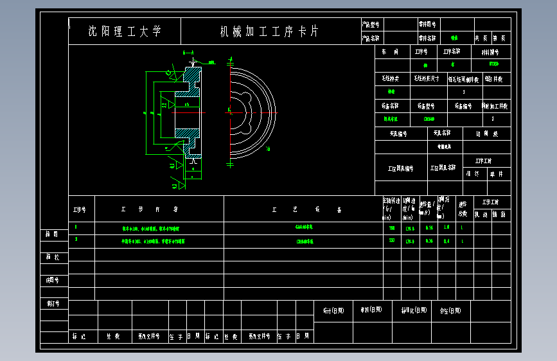Screen dimensions: 557x361
Task: Select the 共 页 cell
Action: [482, 38]
